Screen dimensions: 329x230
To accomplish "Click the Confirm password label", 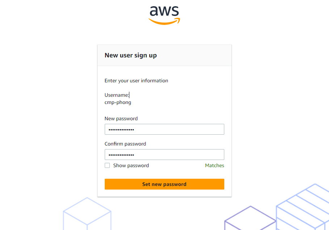I will [x=125, y=144].
